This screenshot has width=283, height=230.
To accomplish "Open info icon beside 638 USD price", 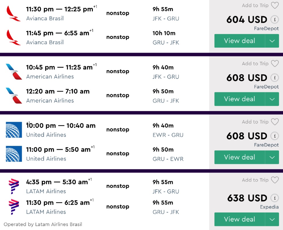I will coord(274,198).
